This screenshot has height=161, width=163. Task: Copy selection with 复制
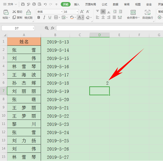tap(17, 17)
